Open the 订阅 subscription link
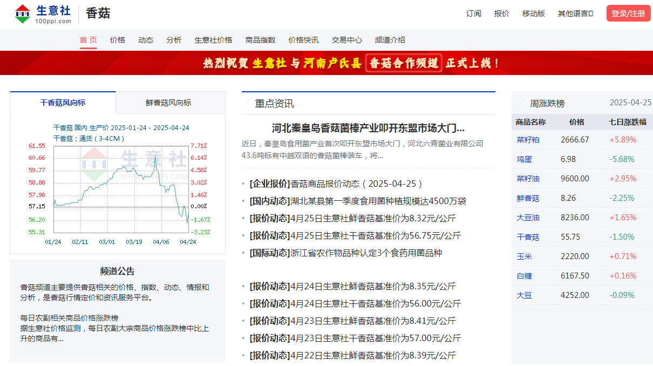The image size is (653, 366). 473,13
